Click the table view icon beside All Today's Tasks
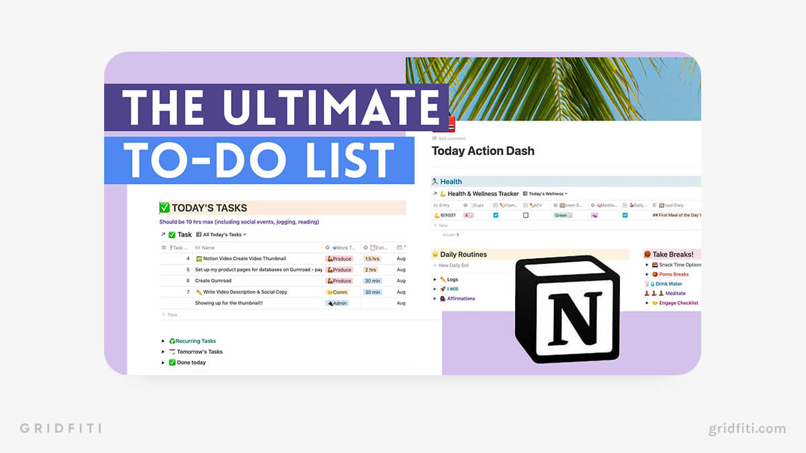 tap(197, 234)
